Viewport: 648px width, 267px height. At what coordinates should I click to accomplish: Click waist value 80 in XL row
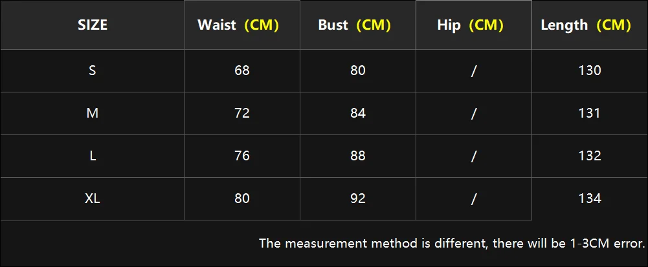point(242,199)
